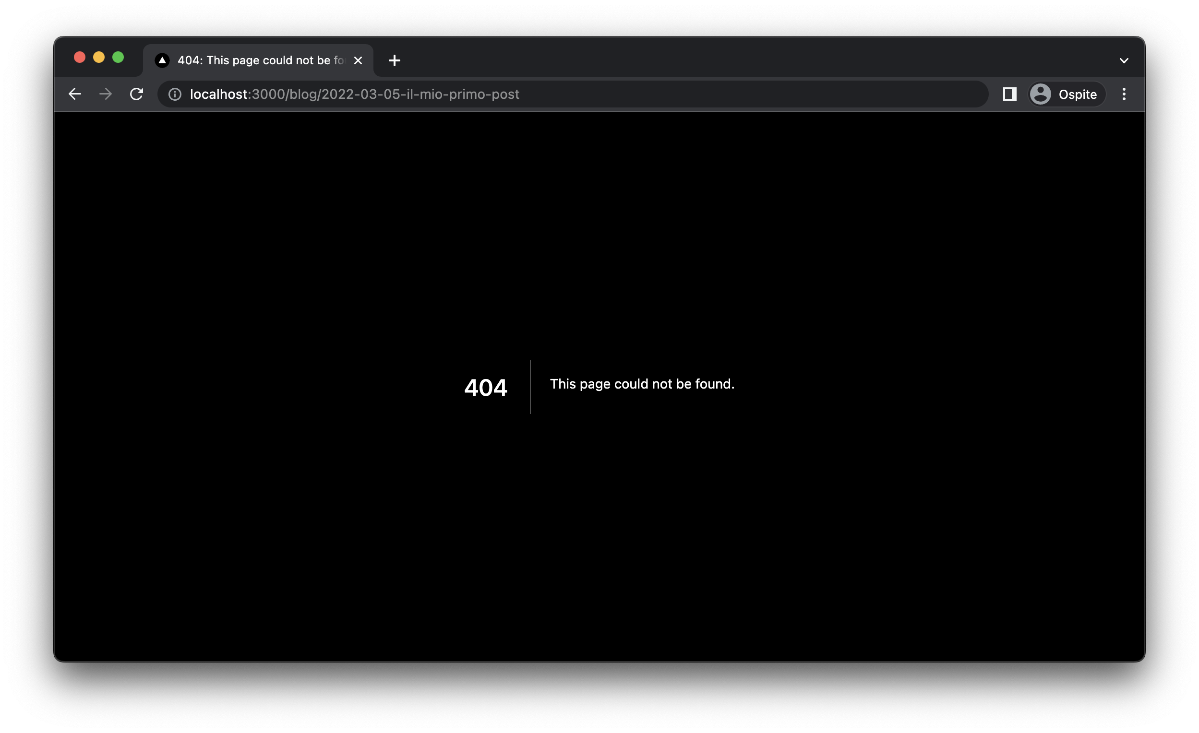The width and height of the screenshot is (1199, 733).
Task: Click 'This page could not be found.' text
Action: [642, 384]
